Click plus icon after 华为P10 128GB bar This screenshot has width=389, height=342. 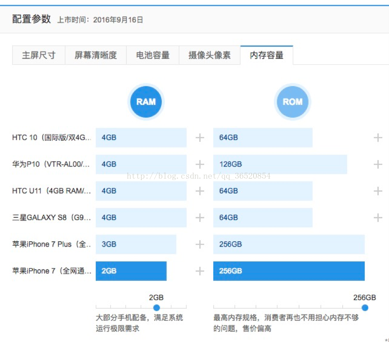(x=378, y=164)
